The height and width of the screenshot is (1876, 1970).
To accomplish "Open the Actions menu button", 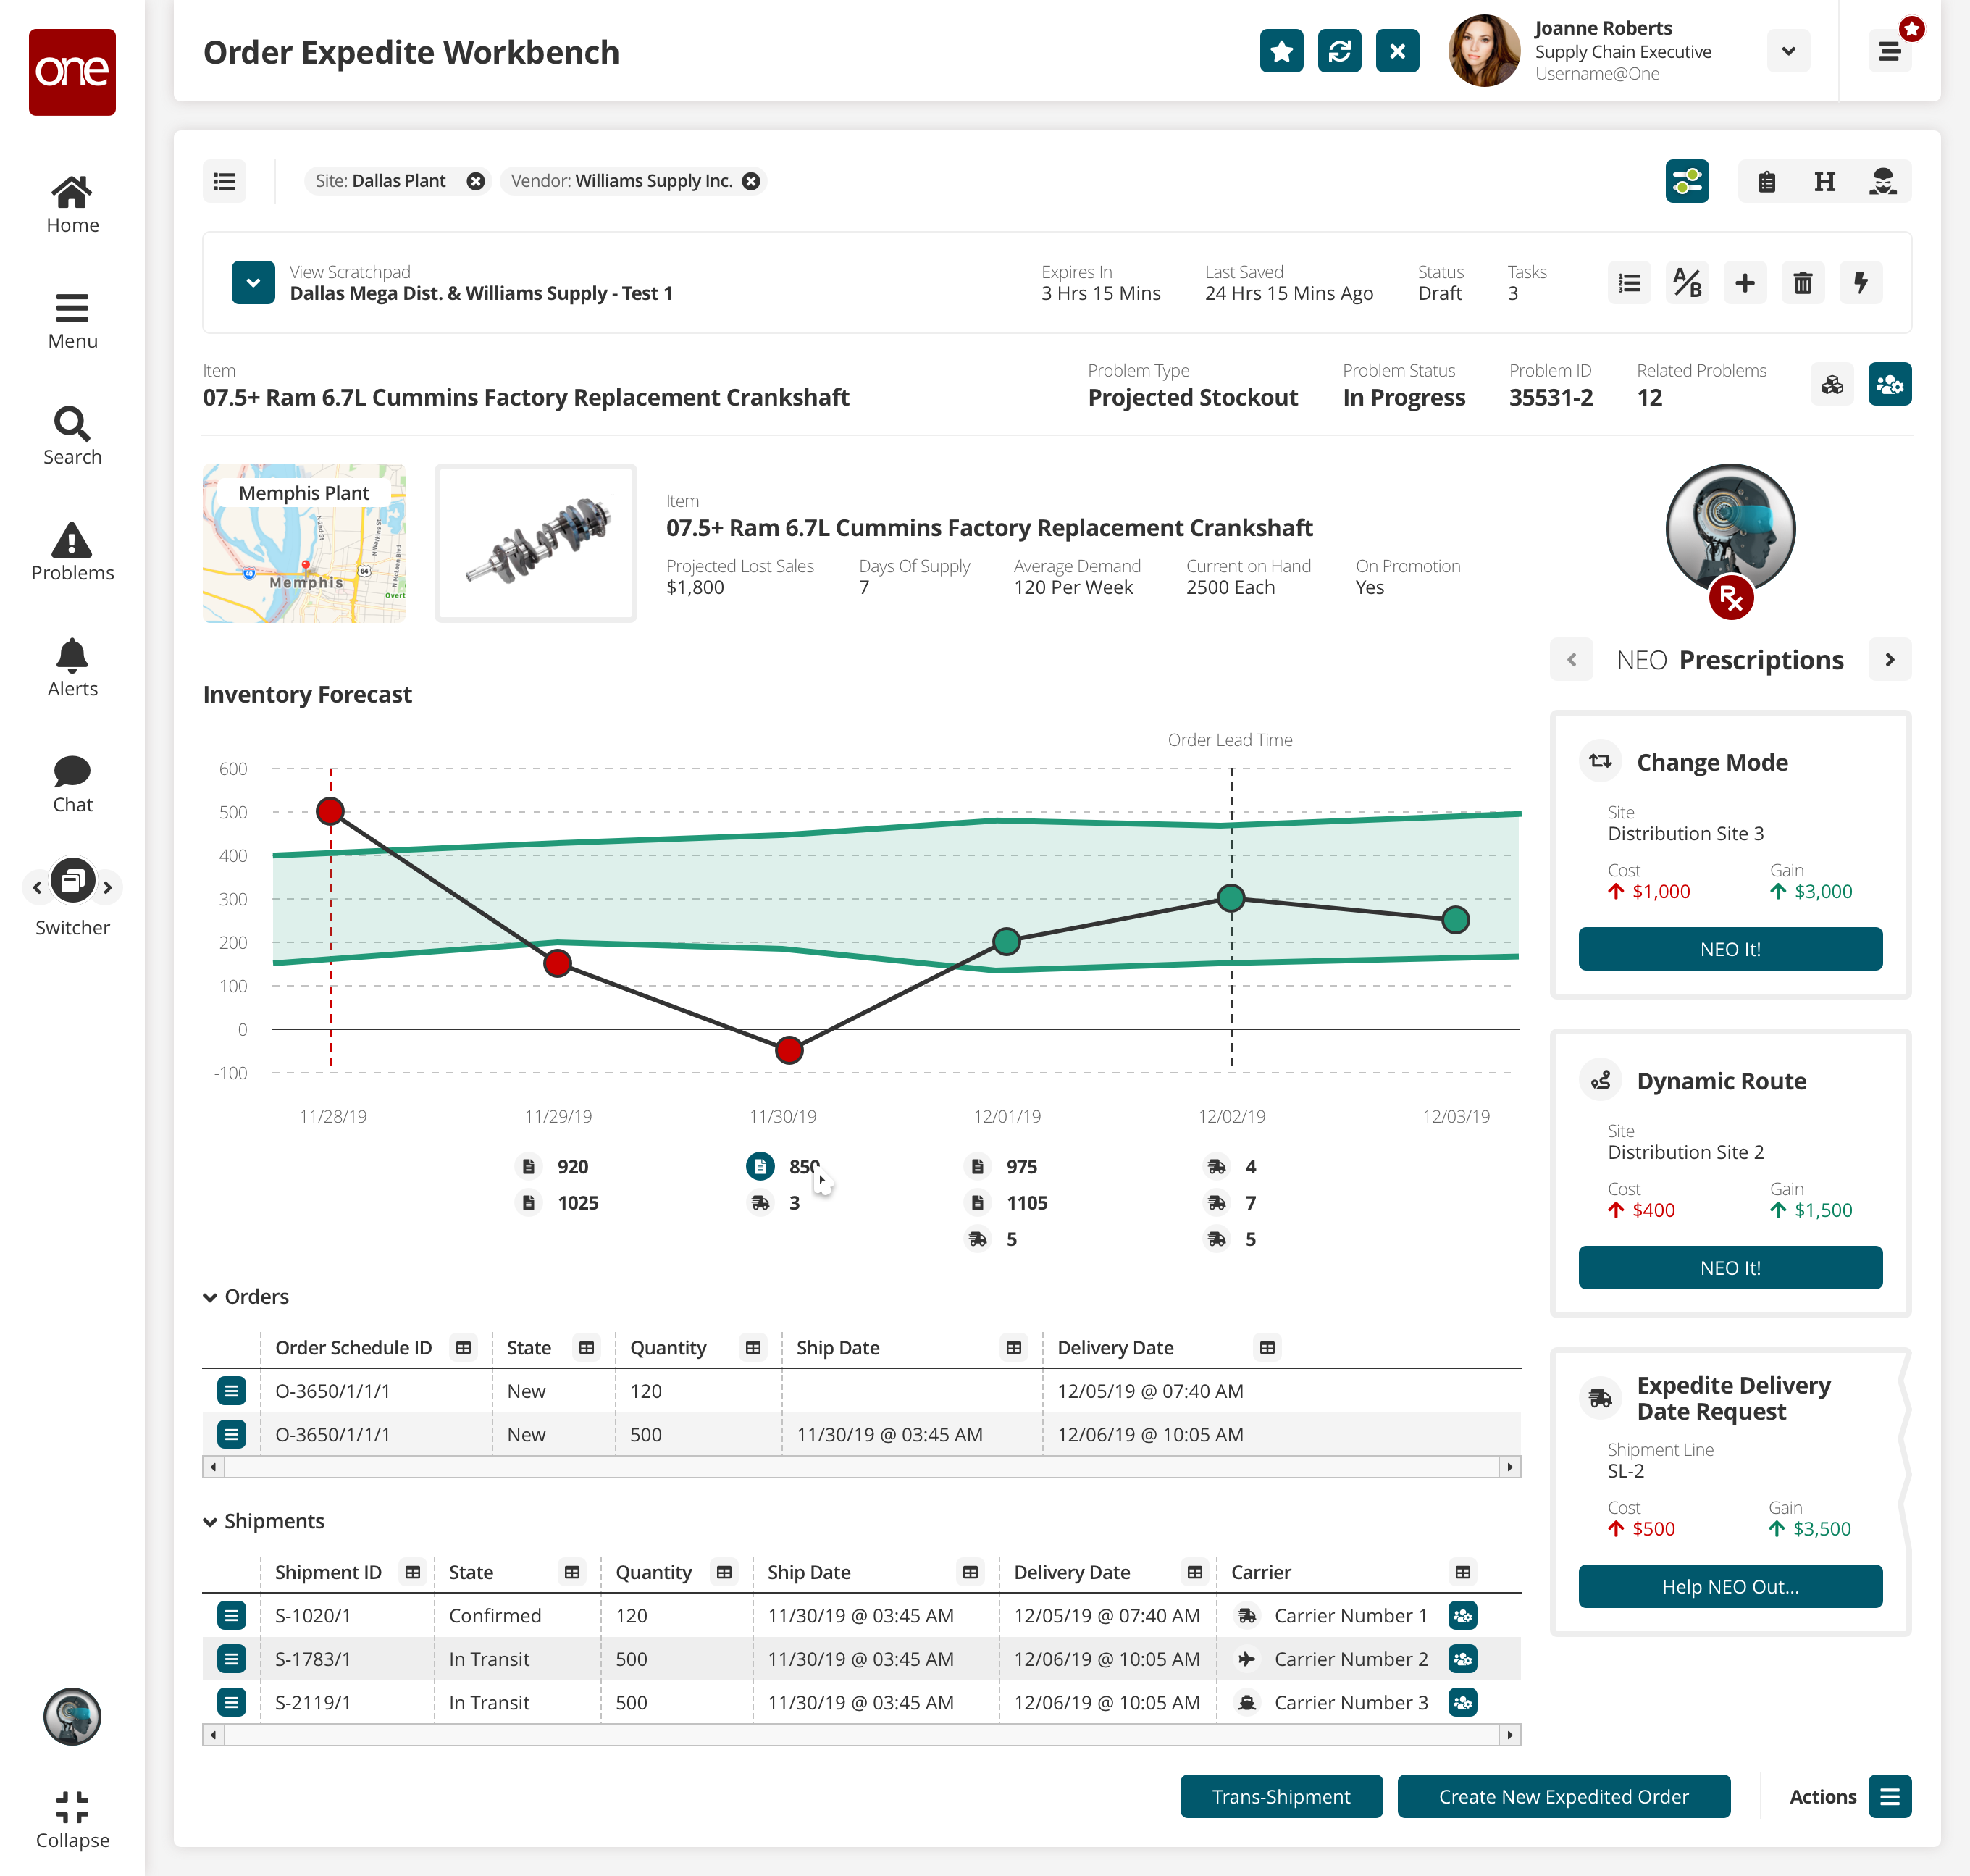I will point(1889,1797).
